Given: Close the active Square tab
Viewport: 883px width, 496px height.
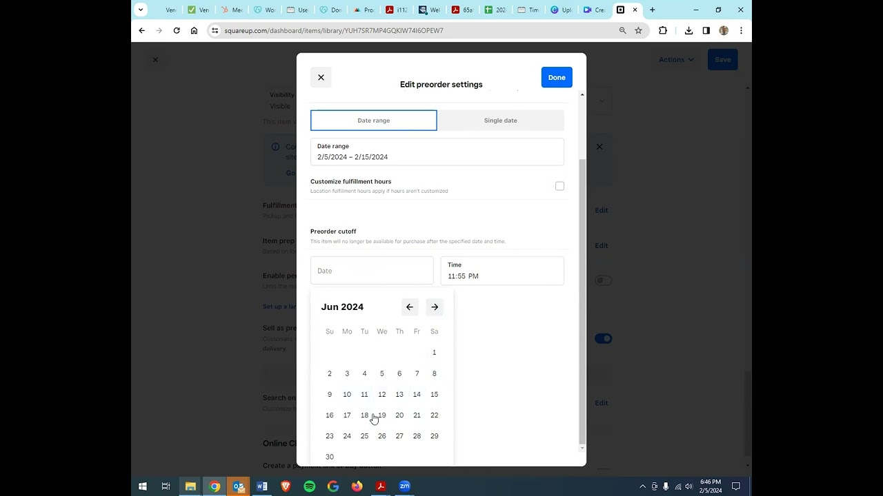Looking at the screenshot, I should tap(635, 10).
